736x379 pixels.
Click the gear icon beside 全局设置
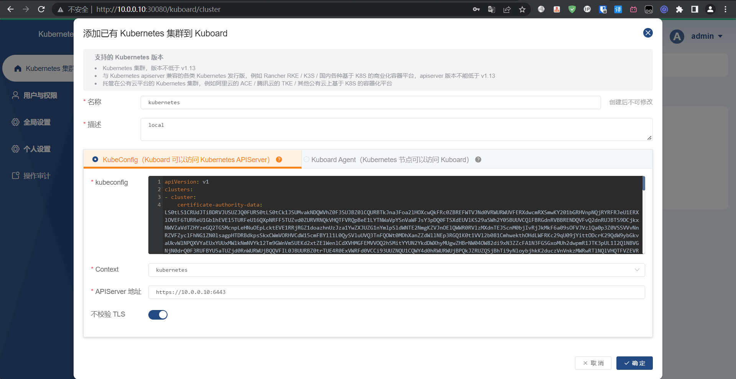(15, 122)
